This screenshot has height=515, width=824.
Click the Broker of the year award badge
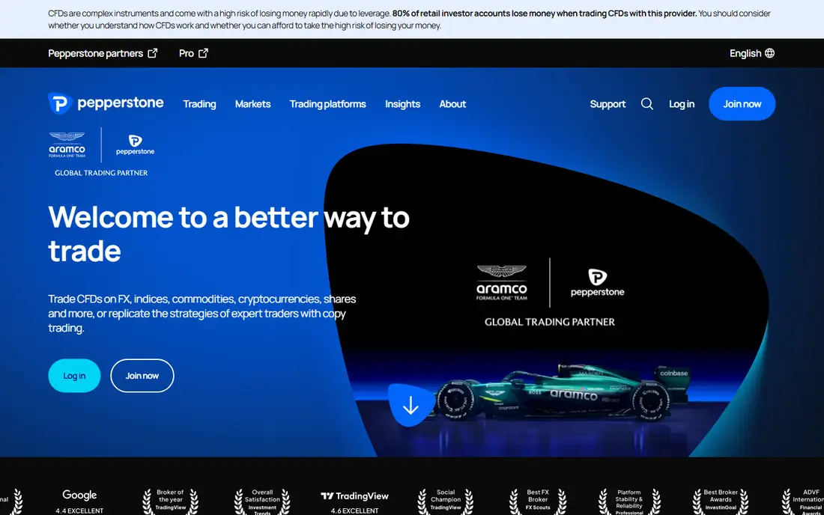(170, 501)
